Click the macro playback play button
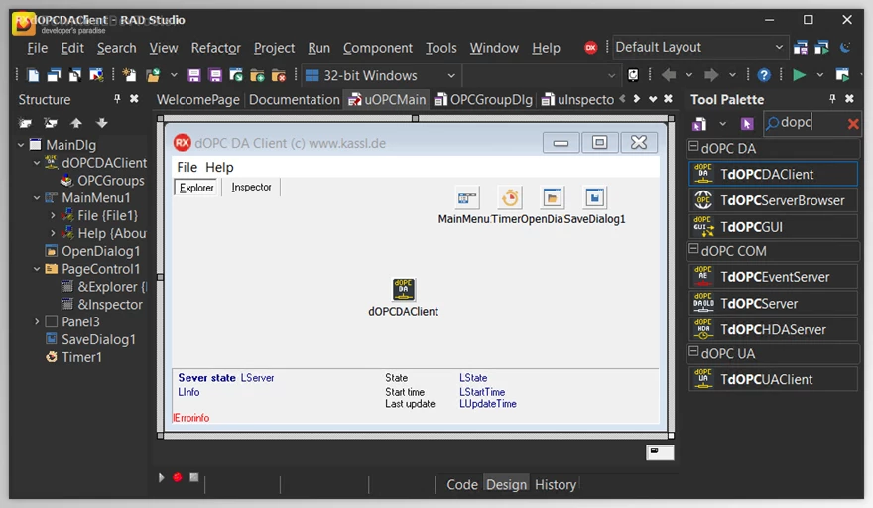The width and height of the screenshot is (873, 508). coord(161,477)
